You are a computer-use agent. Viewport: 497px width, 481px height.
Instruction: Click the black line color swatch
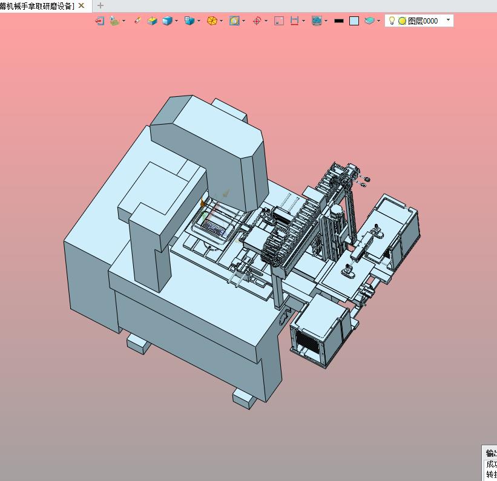tap(339, 21)
